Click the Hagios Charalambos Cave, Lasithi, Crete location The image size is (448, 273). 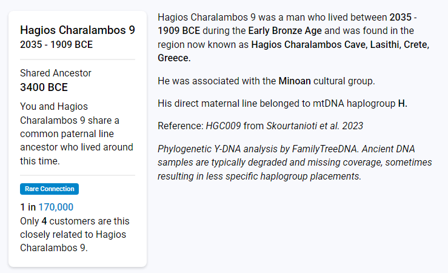[340, 45]
